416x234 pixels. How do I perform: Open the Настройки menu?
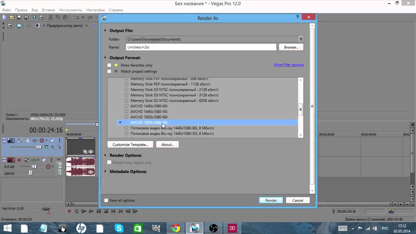[96, 10]
